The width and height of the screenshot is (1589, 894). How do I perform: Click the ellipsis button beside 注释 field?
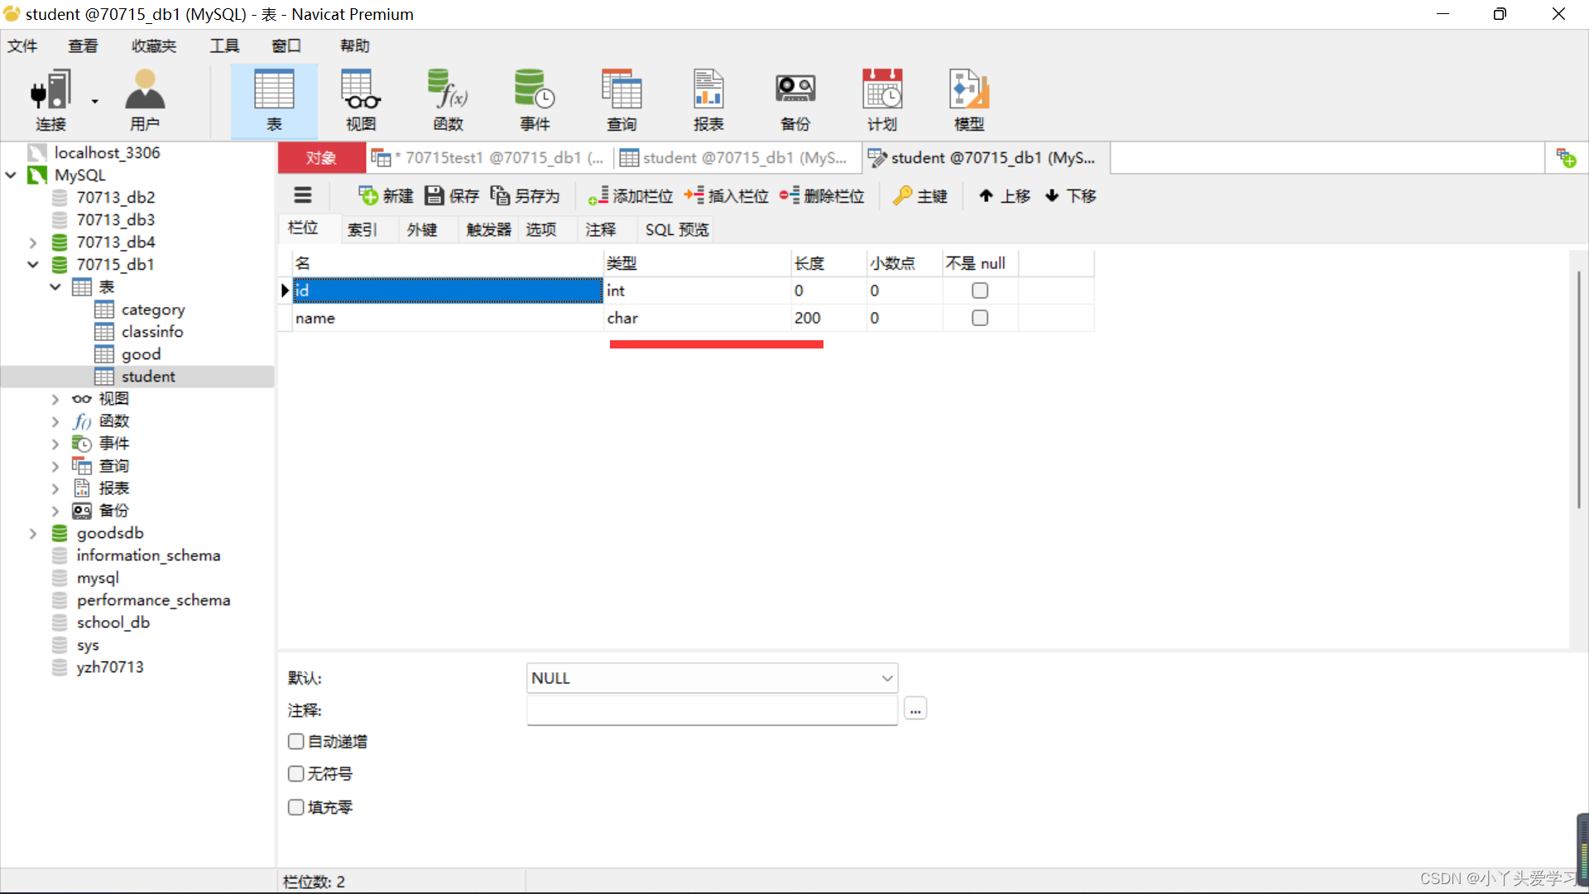pyautogui.click(x=915, y=709)
